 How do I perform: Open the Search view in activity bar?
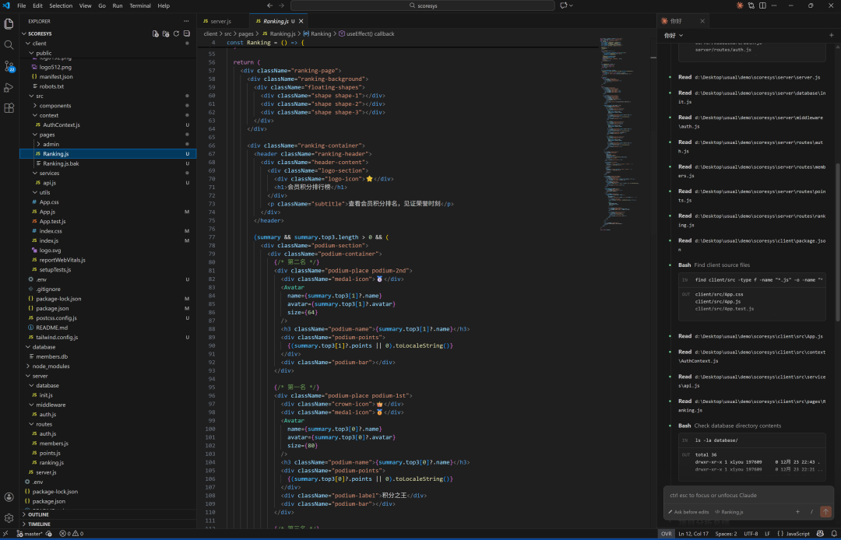click(x=9, y=44)
